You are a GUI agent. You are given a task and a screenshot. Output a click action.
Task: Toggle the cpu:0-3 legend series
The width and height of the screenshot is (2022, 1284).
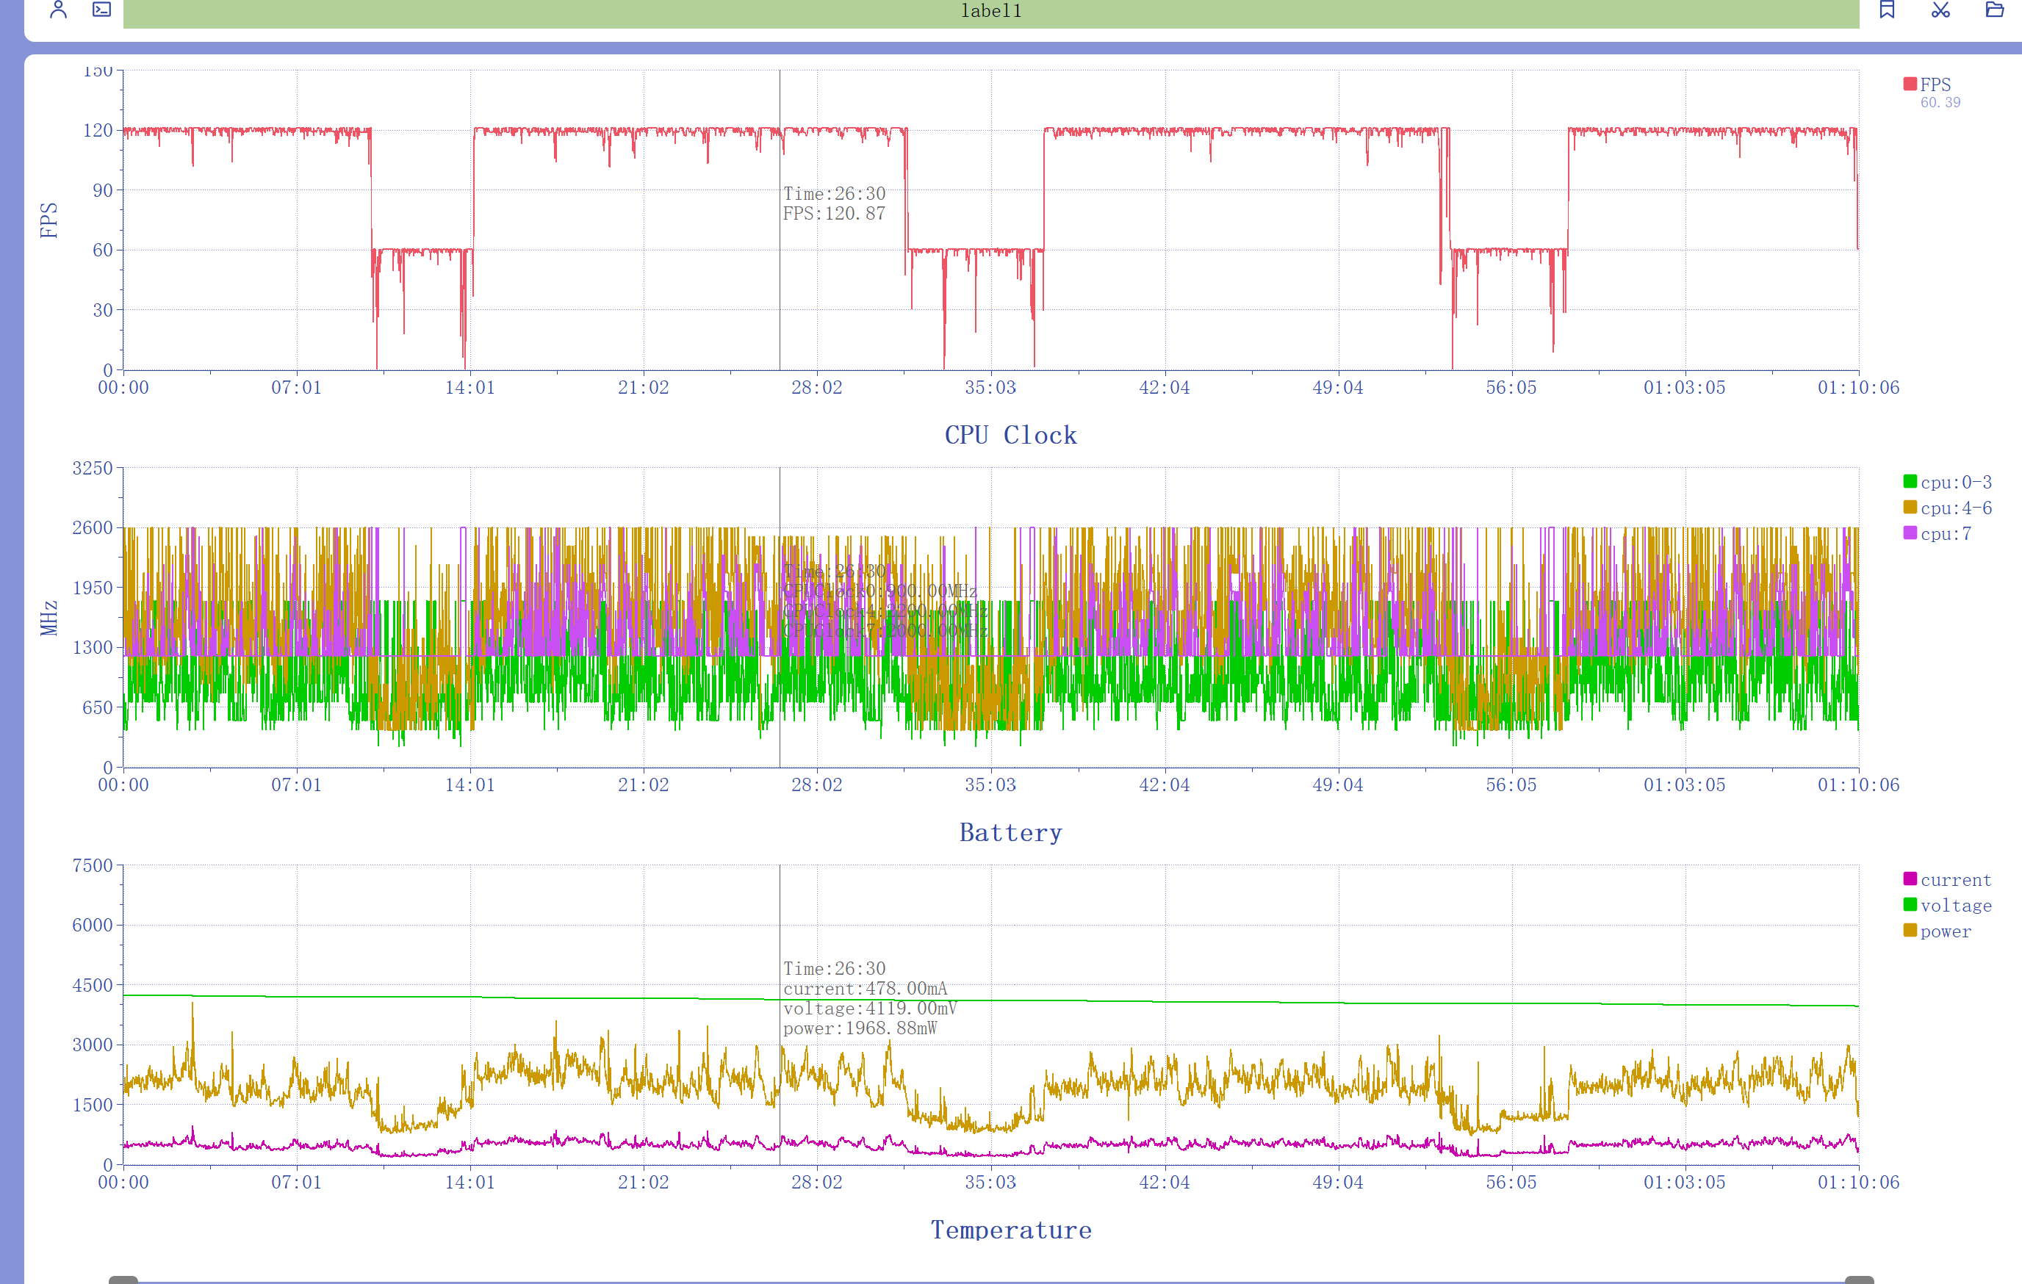1947,482
